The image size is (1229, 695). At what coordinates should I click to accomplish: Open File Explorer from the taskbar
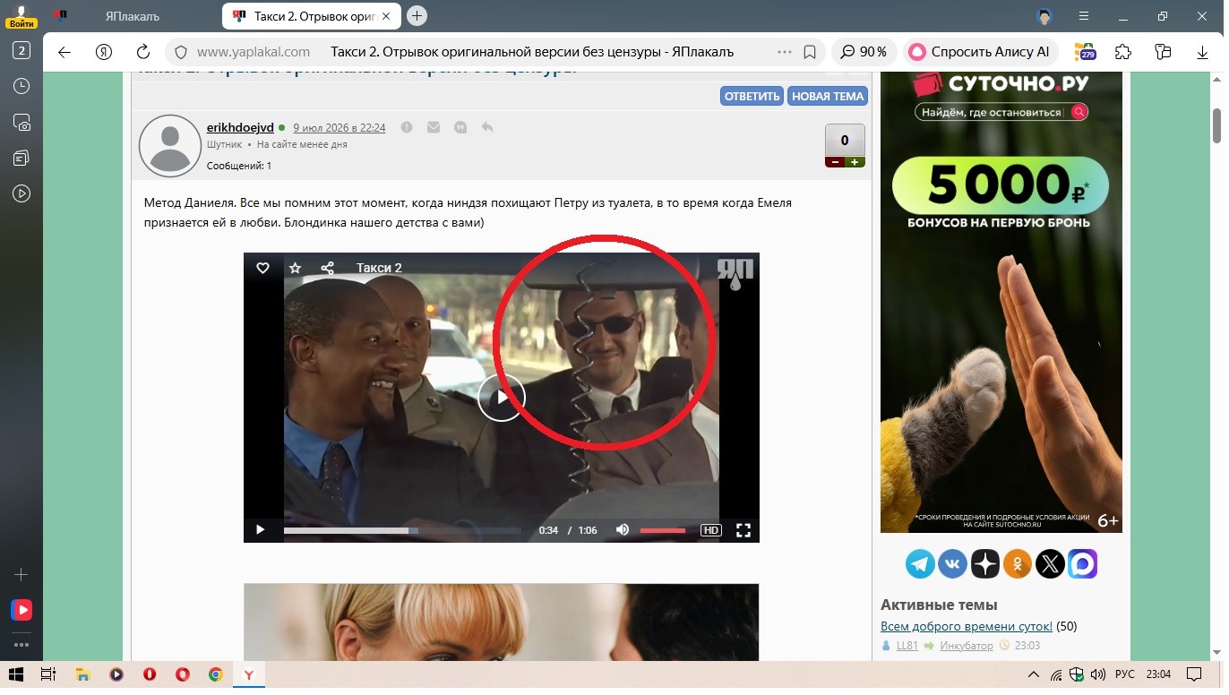82,674
